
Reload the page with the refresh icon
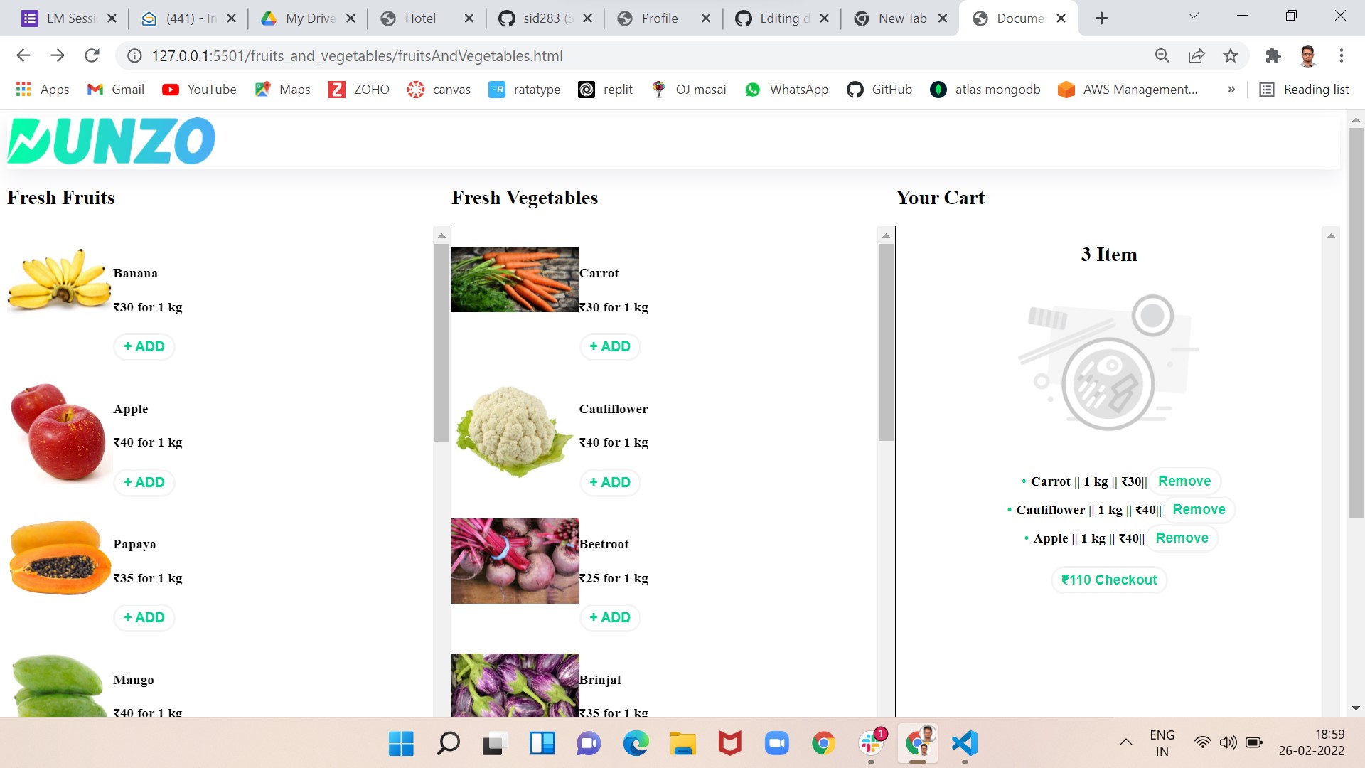pyautogui.click(x=92, y=55)
